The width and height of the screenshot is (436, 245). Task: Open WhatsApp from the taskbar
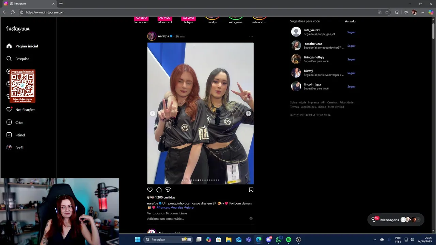pyautogui.click(x=279, y=240)
